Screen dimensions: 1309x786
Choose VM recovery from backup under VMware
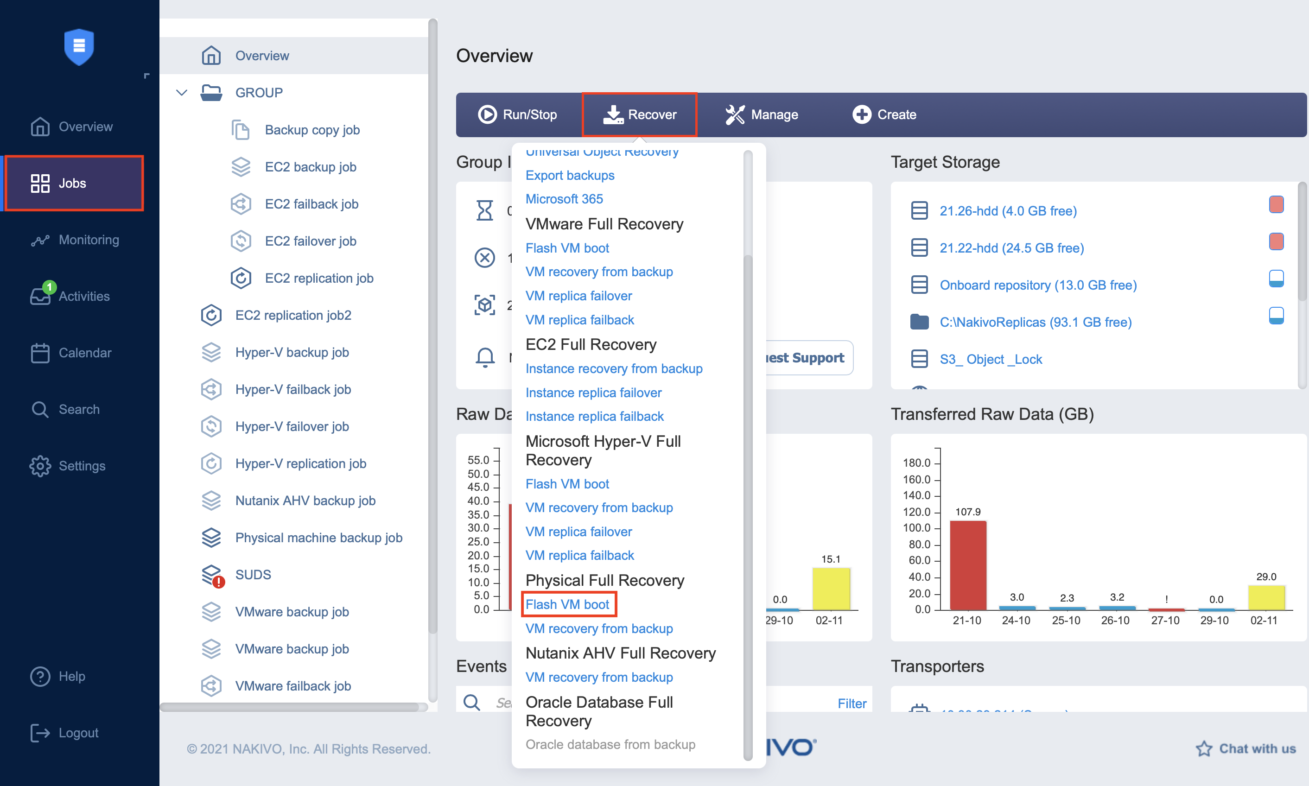click(x=598, y=272)
